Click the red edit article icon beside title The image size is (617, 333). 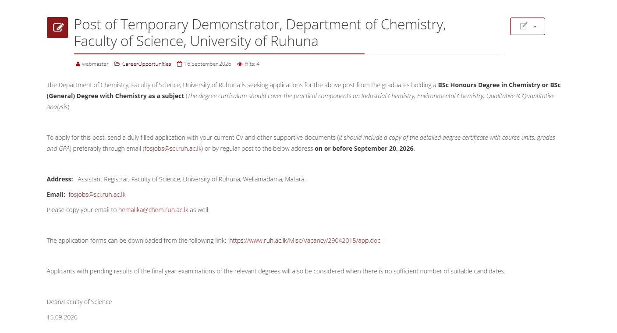click(57, 28)
